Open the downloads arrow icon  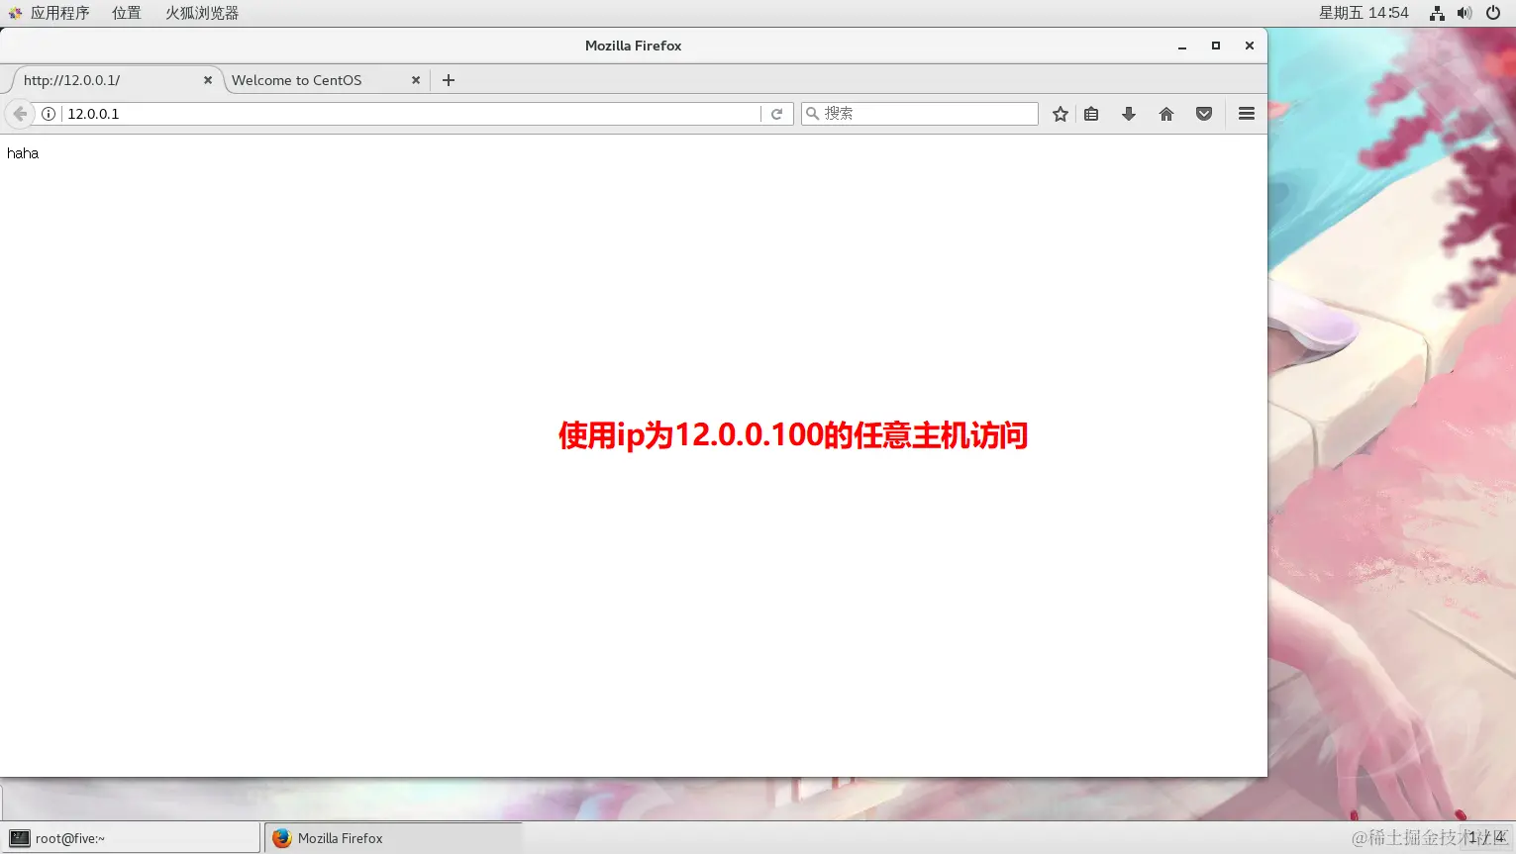(x=1129, y=114)
